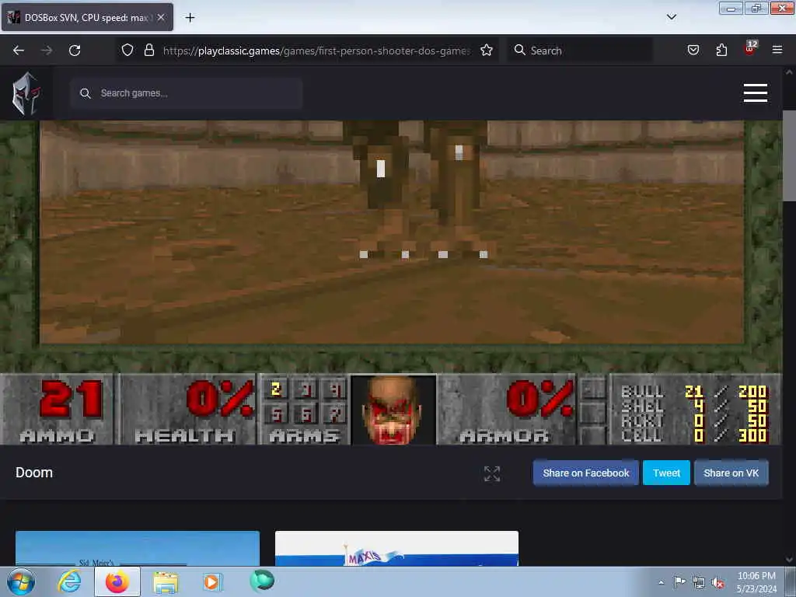Click the page scrollbar down arrow
Image resolution: width=796 pixels, height=597 pixels.
pos(789,560)
